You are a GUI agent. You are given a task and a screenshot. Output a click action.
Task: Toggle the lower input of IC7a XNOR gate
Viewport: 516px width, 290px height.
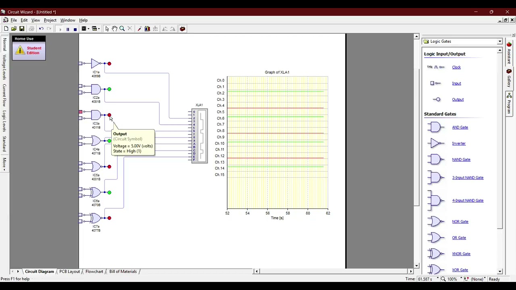point(80,221)
